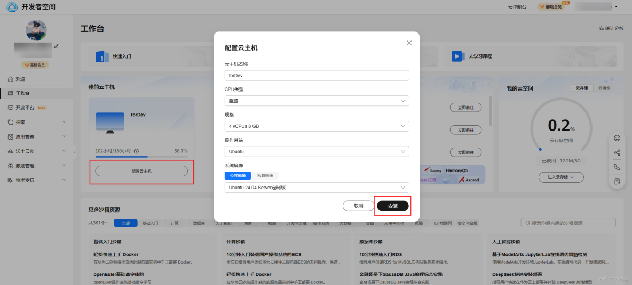632x285 pixels.
Task: Switch to the 云存储 tab
Action: pyautogui.click(x=582, y=88)
